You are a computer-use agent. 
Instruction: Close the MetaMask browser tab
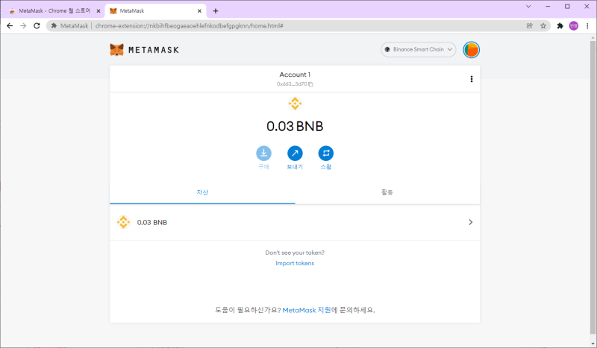tap(199, 11)
